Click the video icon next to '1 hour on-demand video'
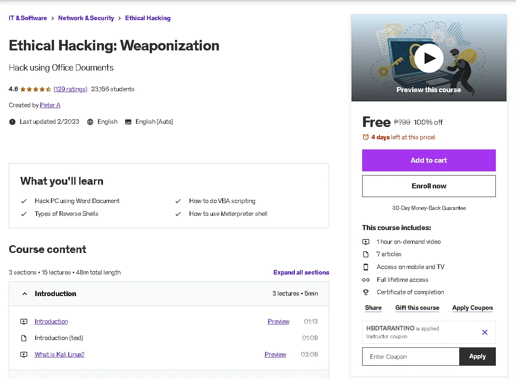 tap(366, 242)
